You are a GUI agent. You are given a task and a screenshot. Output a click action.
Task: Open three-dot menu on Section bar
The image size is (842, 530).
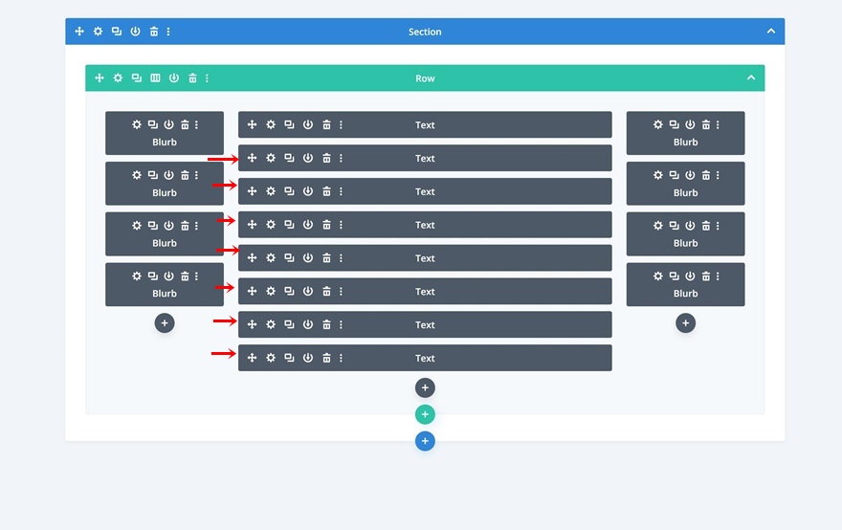[168, 32]
